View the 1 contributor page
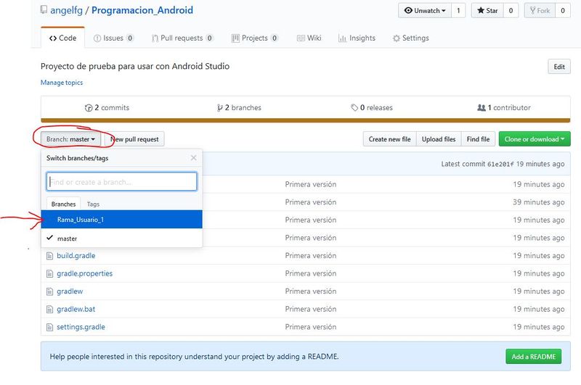The image size is (581, 385). coord(504,107)
